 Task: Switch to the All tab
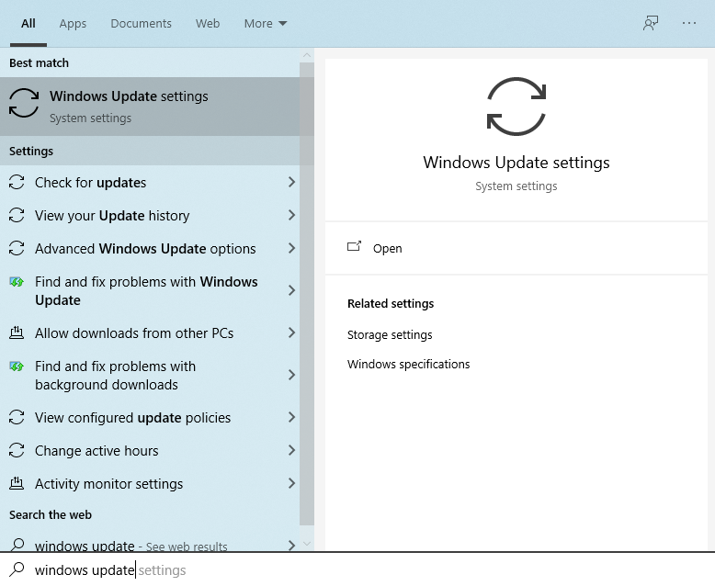click(x=28, y=23)
